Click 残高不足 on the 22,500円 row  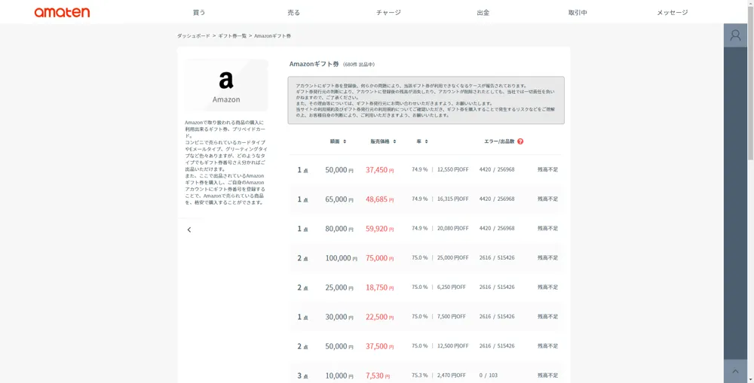[x=547, y=317]
